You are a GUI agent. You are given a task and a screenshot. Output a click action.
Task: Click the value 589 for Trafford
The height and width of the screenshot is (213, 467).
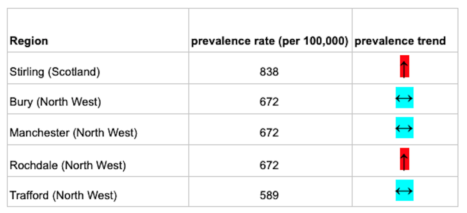[x=269, y=196]
